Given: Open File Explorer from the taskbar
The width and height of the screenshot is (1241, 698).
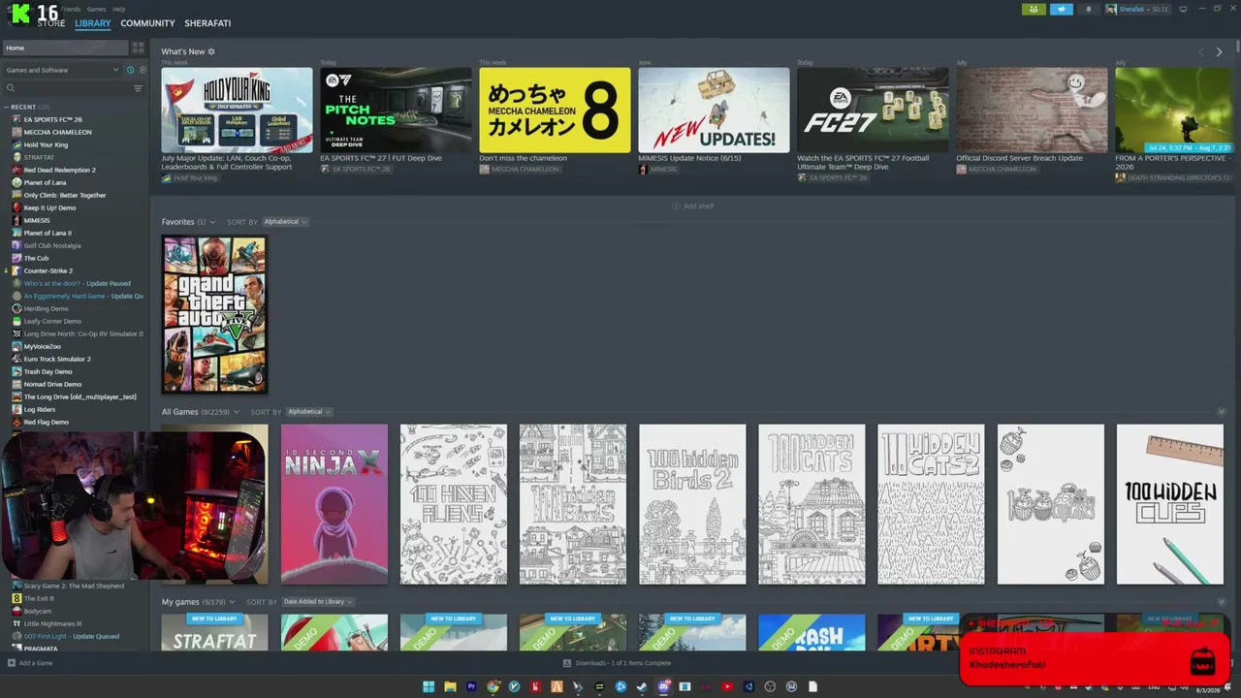Looking at the screenshot, I should pyautogui.click(x=450, y=686).
